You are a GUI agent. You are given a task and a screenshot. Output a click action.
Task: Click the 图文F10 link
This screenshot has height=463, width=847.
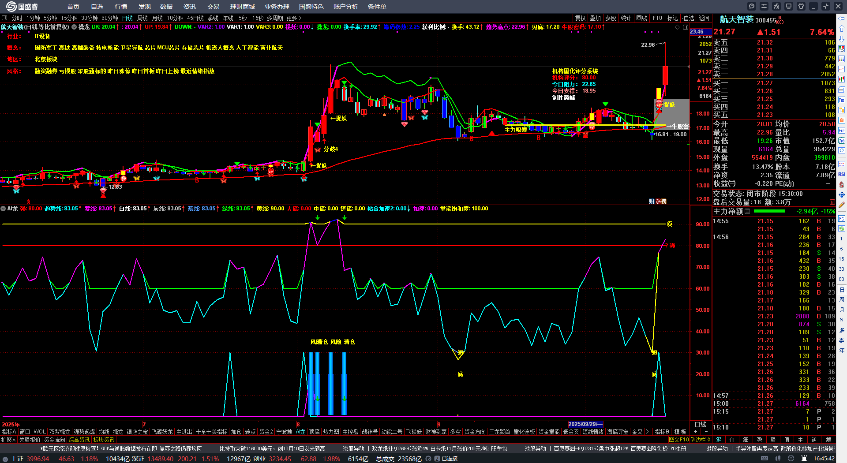click(678, 440)
